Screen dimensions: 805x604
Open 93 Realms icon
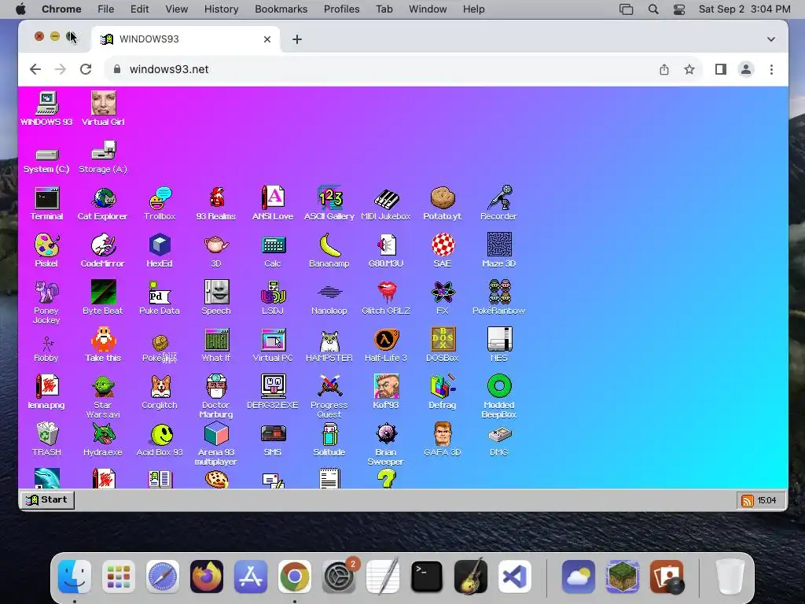click(x=216, y=204)
